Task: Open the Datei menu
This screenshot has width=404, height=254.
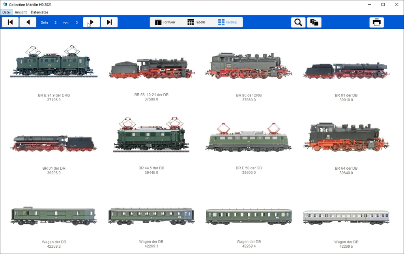Action: point(6,12)
